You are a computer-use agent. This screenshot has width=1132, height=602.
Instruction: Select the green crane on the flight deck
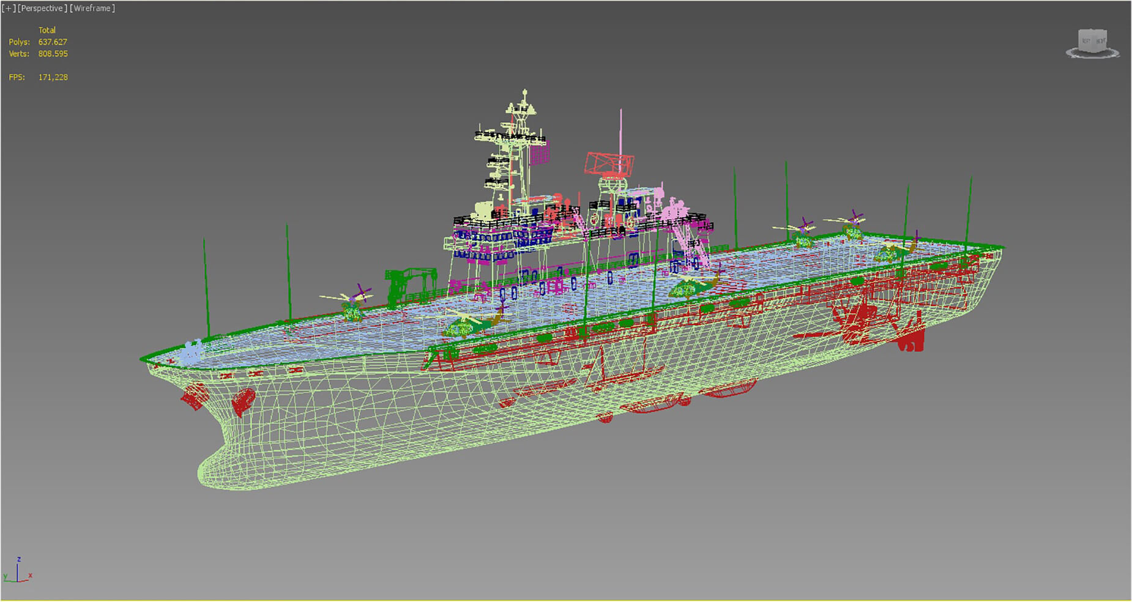click(410, 283)
